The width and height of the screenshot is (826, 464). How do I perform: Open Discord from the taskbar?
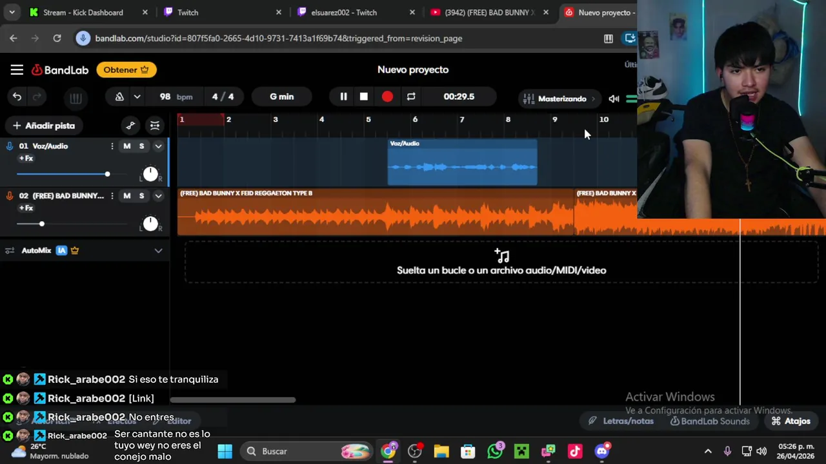coord(601,451)
